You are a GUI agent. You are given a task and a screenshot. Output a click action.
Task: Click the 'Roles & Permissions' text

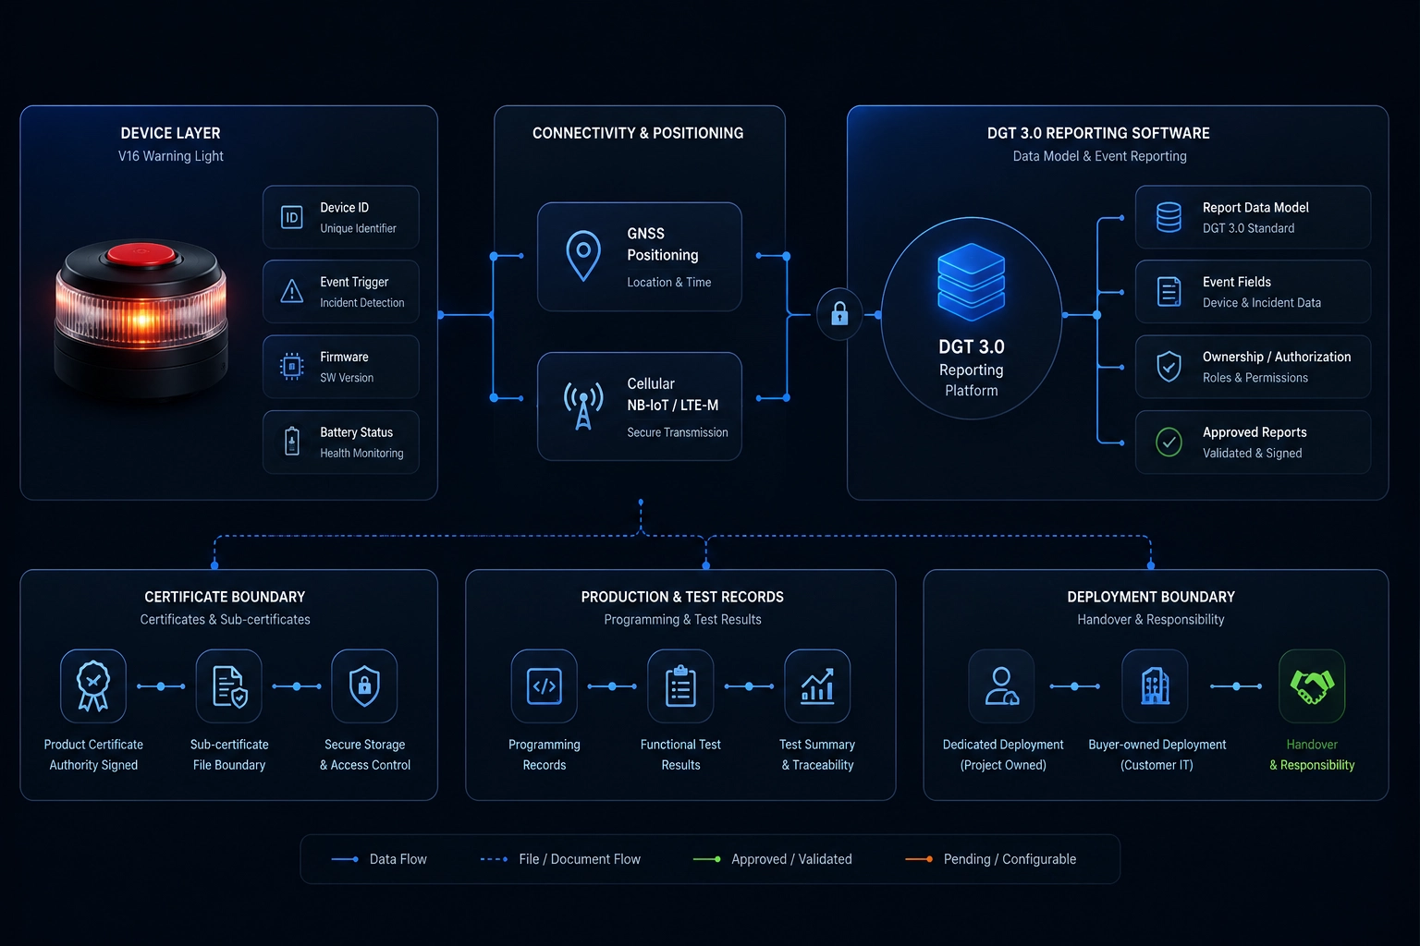[1255, 378]
